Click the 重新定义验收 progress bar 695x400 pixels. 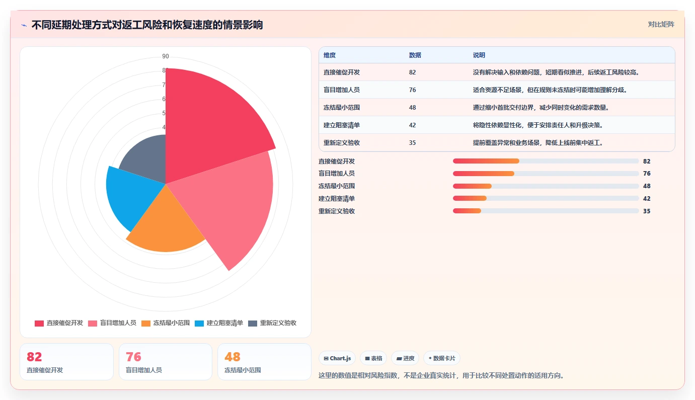[x=546, y=211]
